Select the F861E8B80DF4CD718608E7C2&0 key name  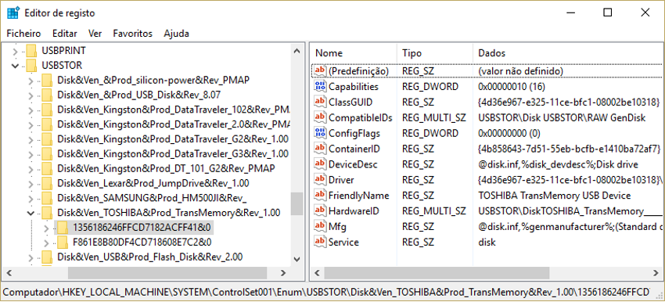(x=142, y=243)
